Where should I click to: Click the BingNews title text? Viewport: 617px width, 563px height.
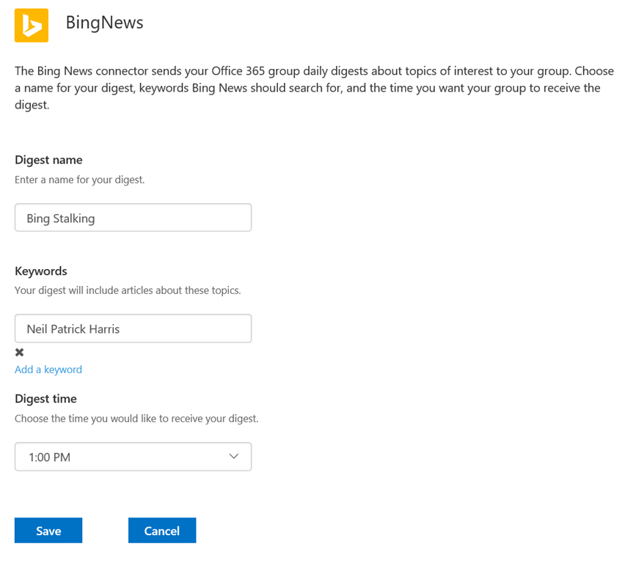pyautogui.click(x=104, y=23)
